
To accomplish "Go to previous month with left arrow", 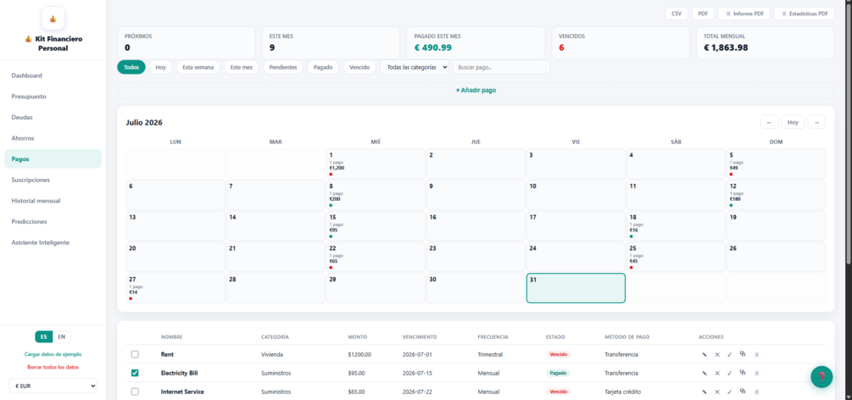I will click(769, 122).
